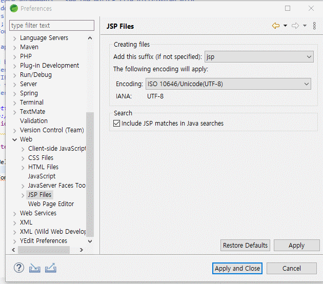Open Version Control (Team) preferences
This screenshot has width=323, height=284.
[x=52, y=130]
